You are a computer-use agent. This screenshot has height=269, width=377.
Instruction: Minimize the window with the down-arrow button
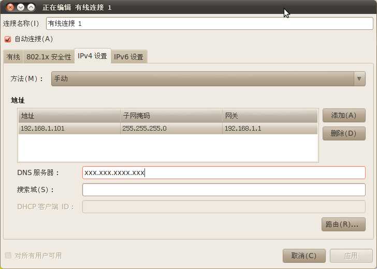click(x=21, y=7)
